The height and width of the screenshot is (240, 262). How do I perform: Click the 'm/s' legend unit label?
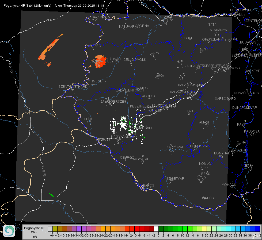point(35,237)
